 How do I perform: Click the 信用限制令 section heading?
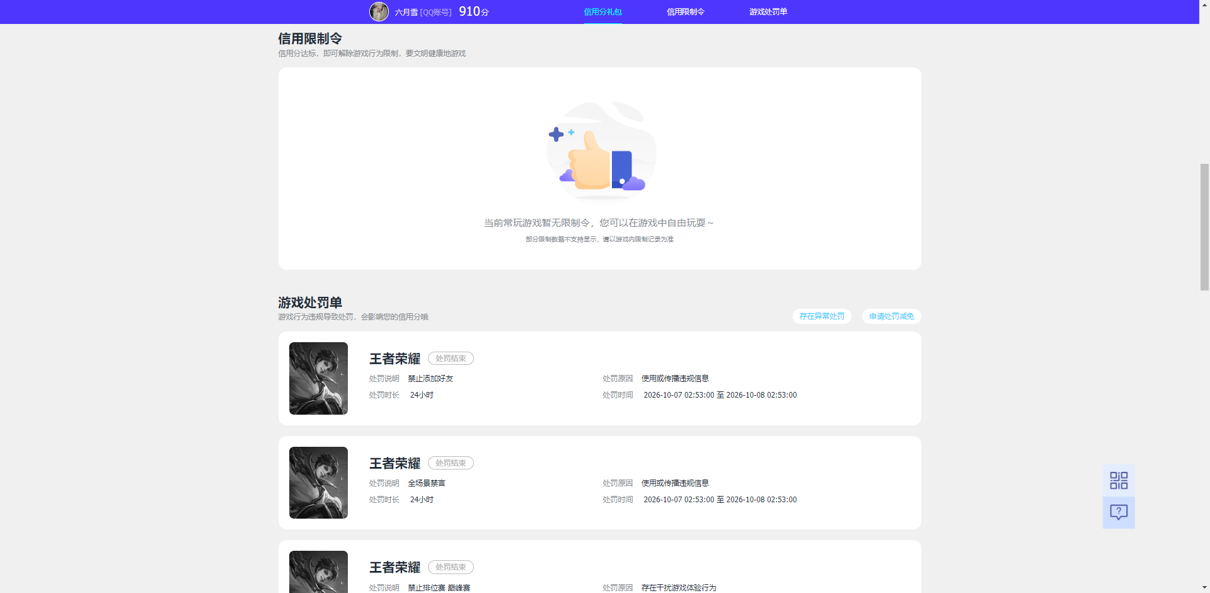pyautogui.click(x=310, y=38)
